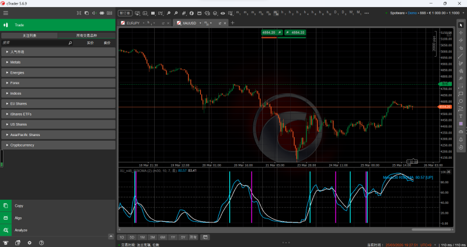Expand the Metals category
The height and width of the screenshot is (247, 467).
(58, 62)
